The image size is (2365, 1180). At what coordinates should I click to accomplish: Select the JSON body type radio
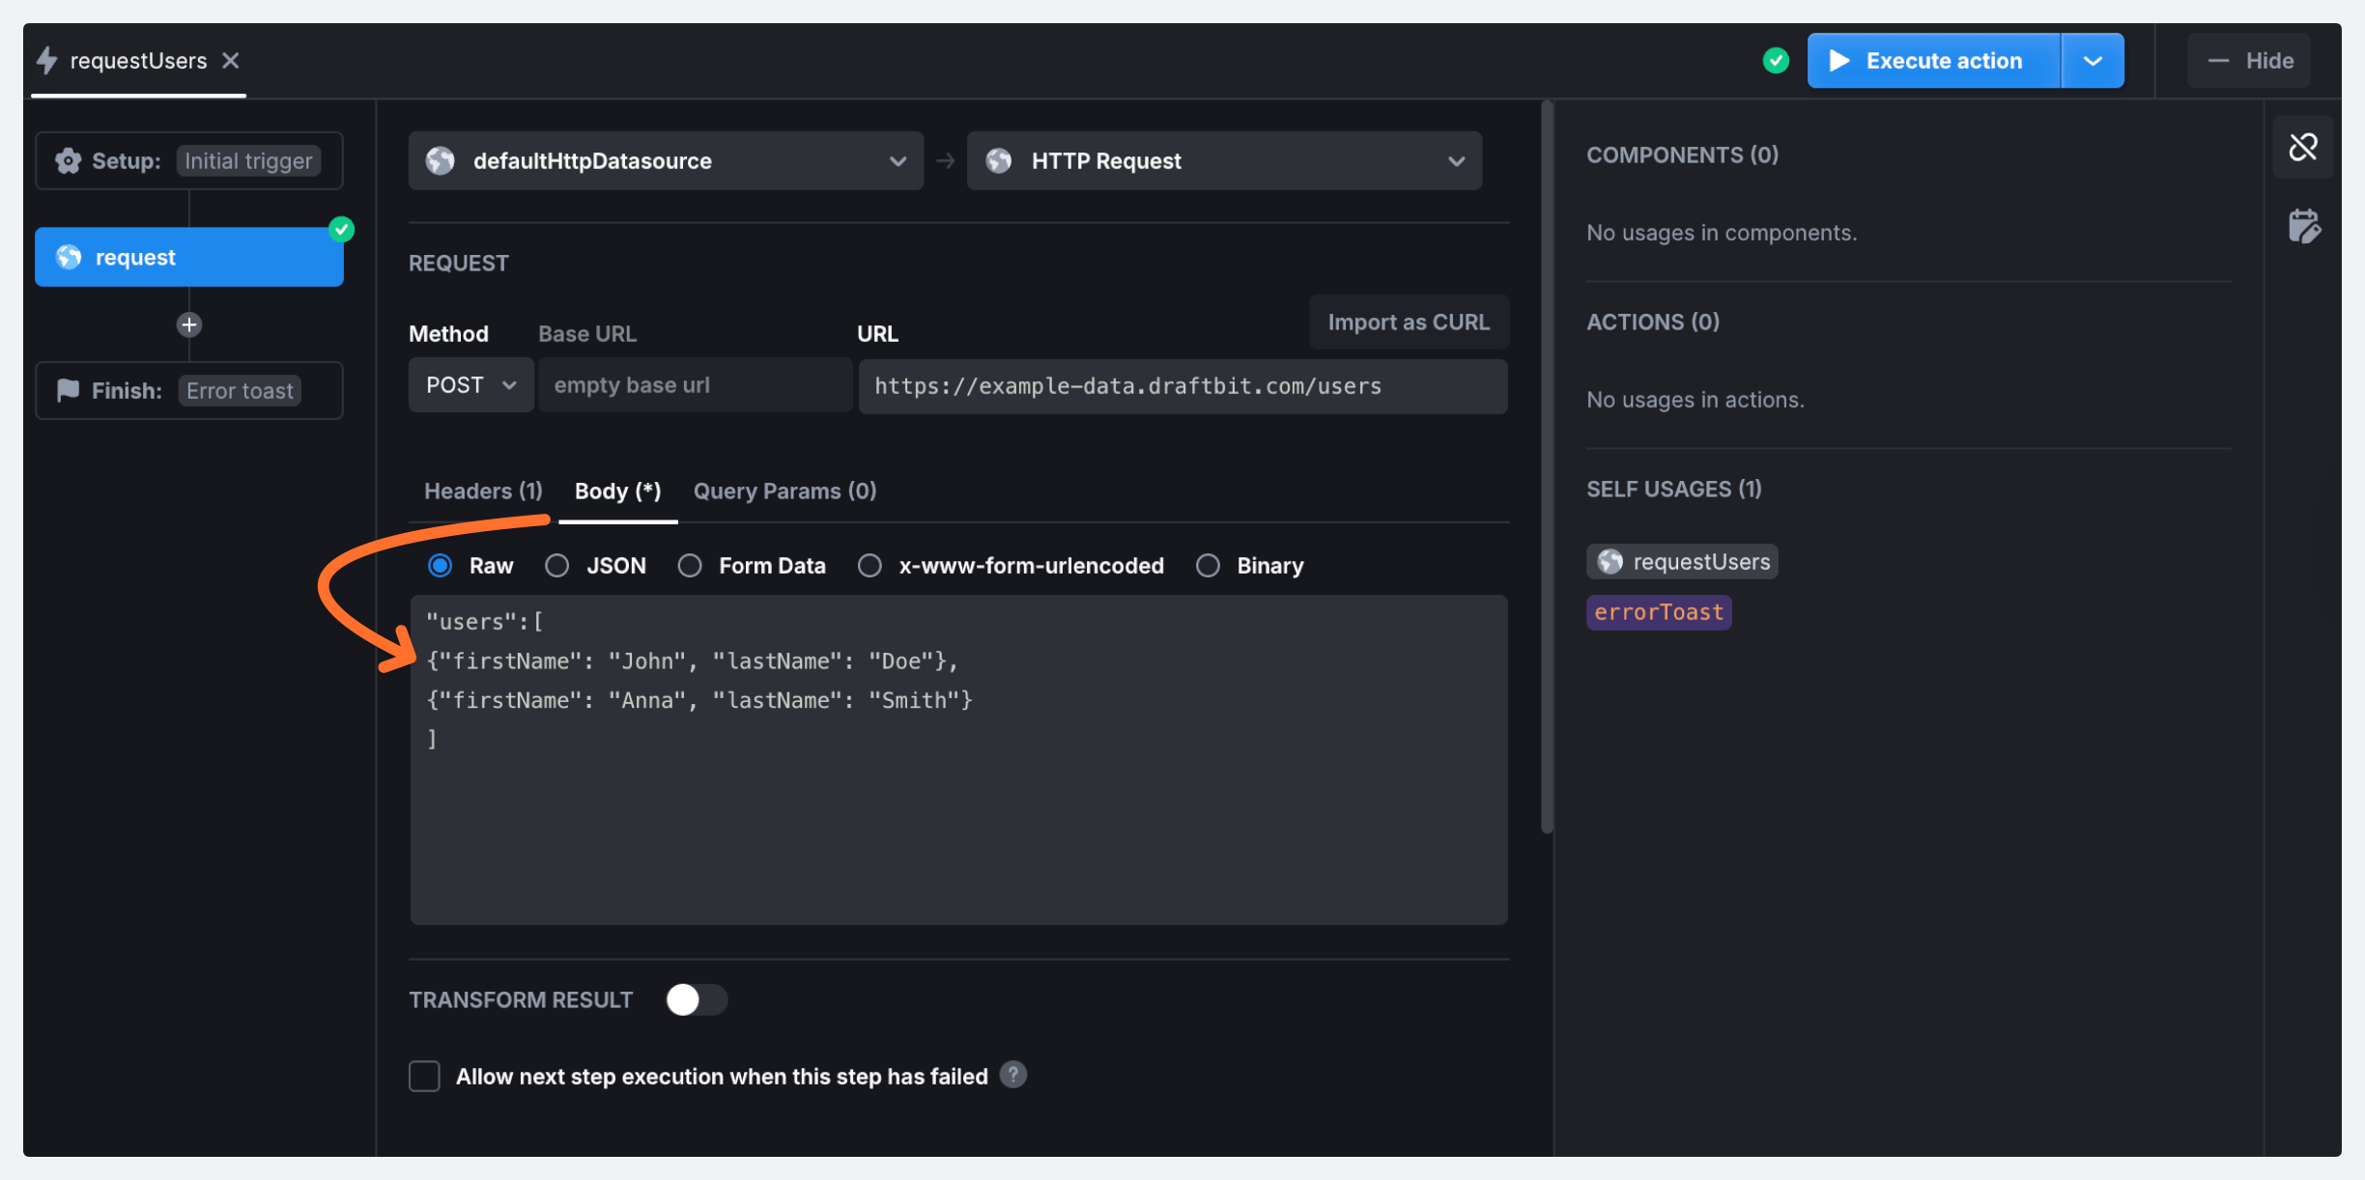[556, 566]
